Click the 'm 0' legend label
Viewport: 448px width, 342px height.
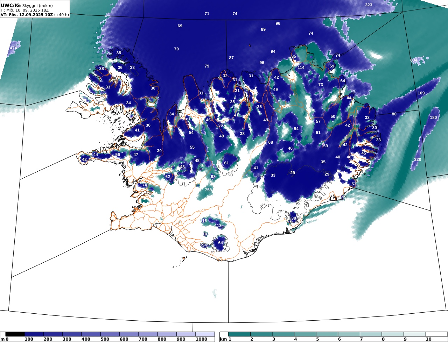point(4,339)
